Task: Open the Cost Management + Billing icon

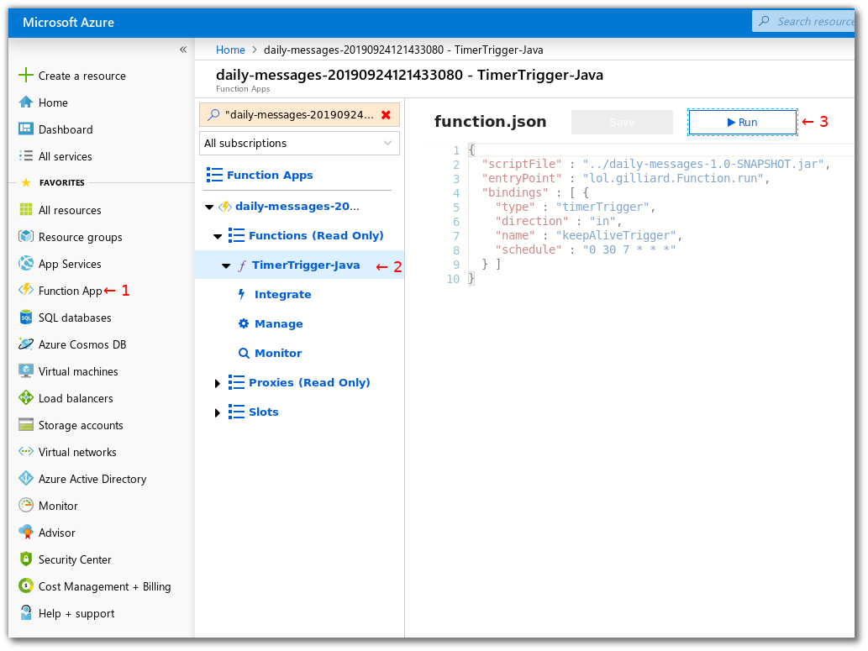Action: pyautogui.click(x=25, y=586)
